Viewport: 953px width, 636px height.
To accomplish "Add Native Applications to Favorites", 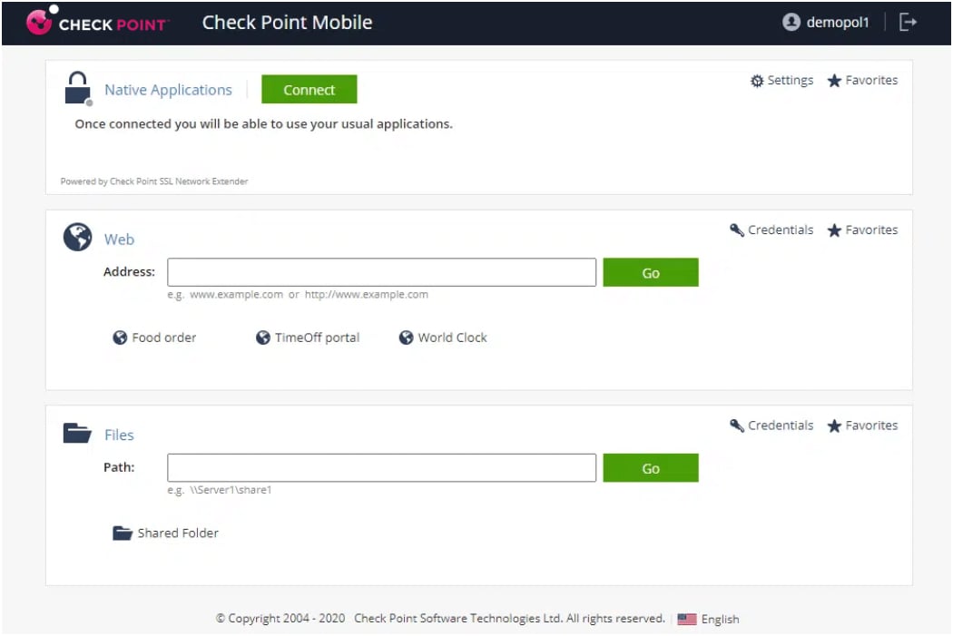I will [x=861, y=80].
